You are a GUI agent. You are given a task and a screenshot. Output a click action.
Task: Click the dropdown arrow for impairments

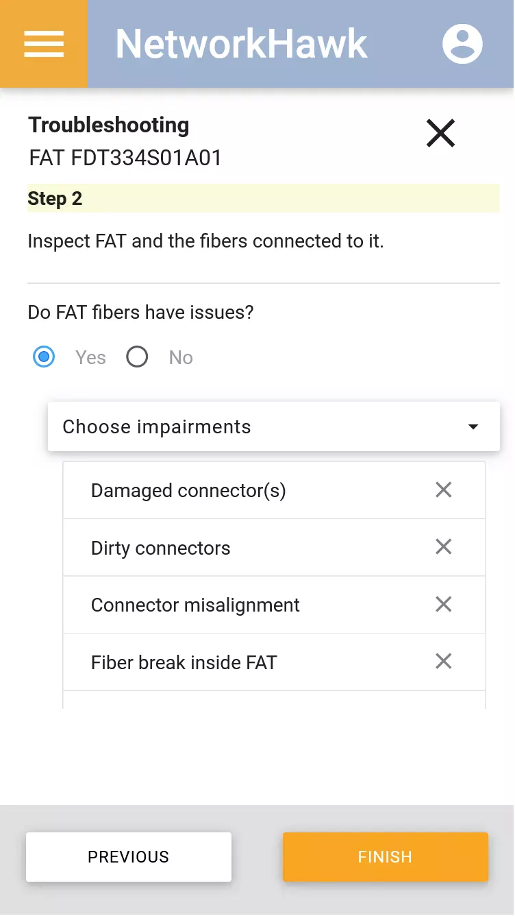point(473,427)
